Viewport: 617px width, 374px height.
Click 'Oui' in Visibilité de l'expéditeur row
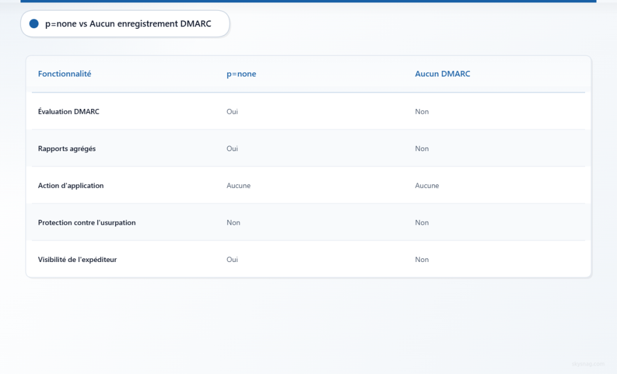pyautogui.click(x=232, y=259)
